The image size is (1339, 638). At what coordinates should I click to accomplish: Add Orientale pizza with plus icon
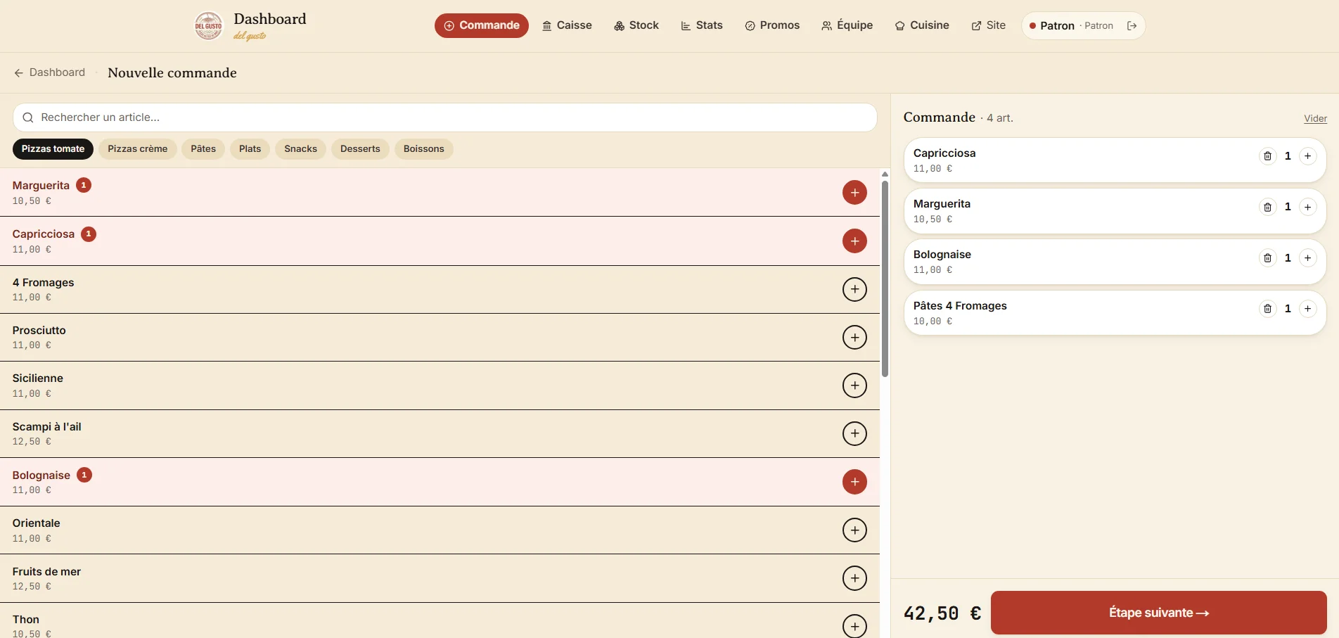pos(854,530)
